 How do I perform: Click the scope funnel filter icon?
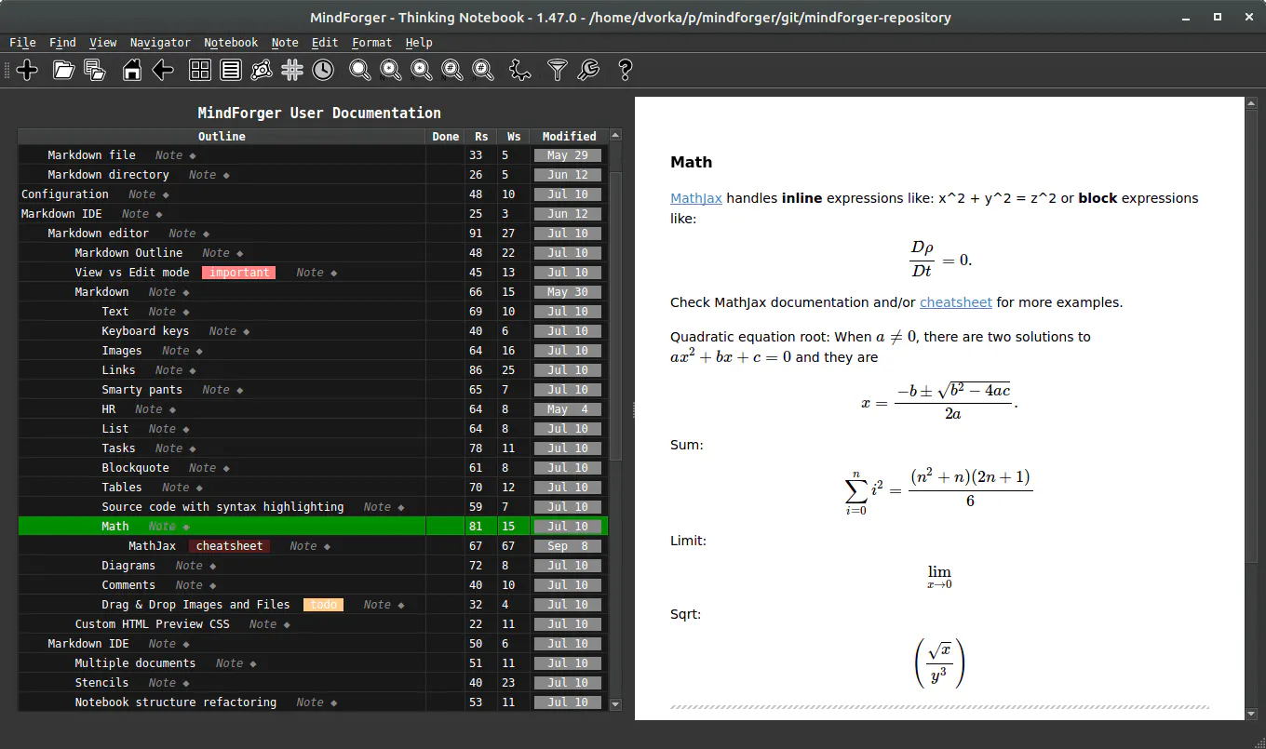557,70
